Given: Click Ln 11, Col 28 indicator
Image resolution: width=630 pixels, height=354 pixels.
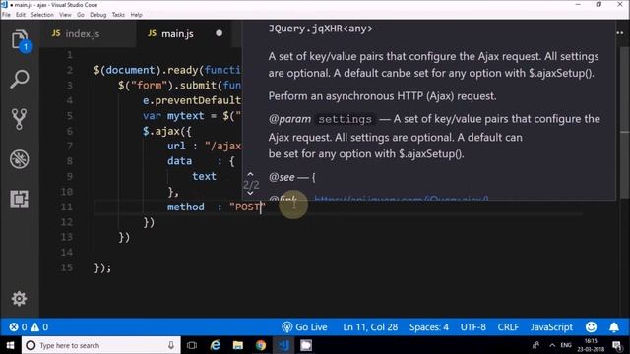Looking at the screenshot, I should click(x=370, y=327).
